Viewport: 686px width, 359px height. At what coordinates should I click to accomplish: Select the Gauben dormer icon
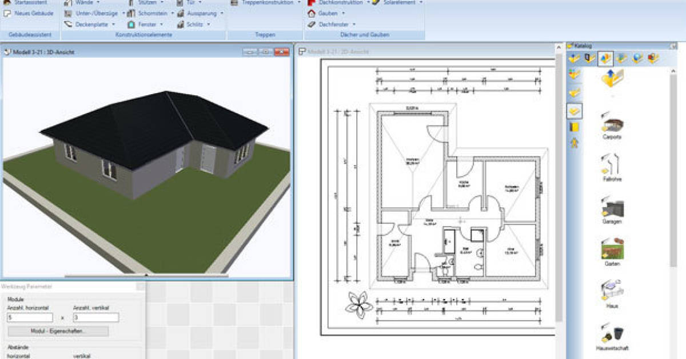pyautogui.click(x=312, y=13)
